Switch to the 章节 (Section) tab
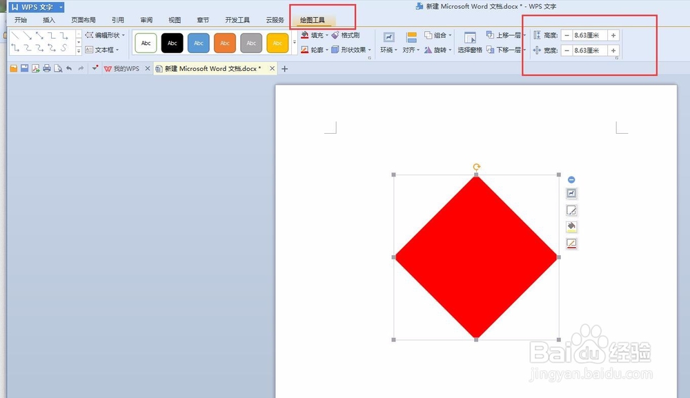This screenshot has width=690, height=398. (203, 20)
